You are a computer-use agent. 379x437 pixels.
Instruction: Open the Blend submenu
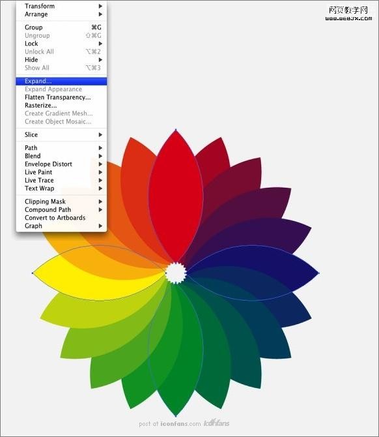(61, 156)
